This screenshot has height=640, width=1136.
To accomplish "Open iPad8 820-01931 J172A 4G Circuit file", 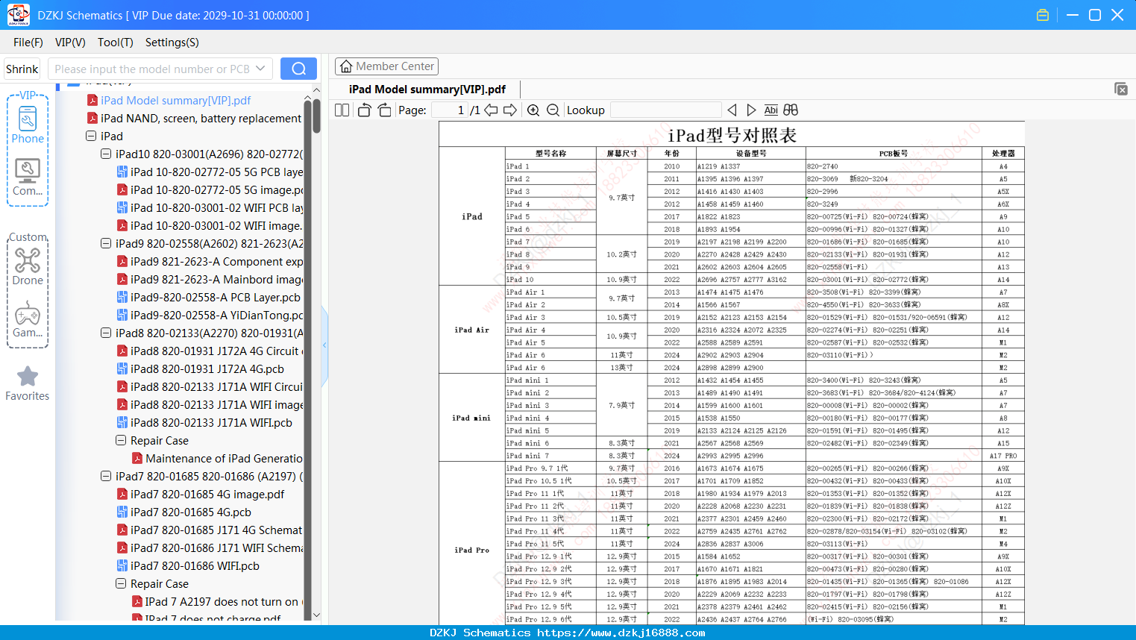I will click(x=216, y=351).
